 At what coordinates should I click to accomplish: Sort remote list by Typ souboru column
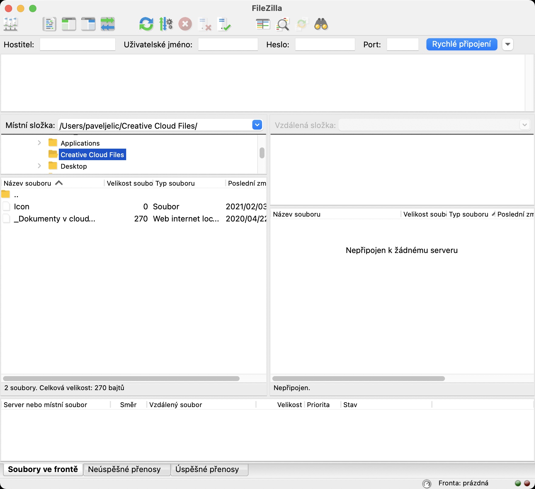click(471, 214)
